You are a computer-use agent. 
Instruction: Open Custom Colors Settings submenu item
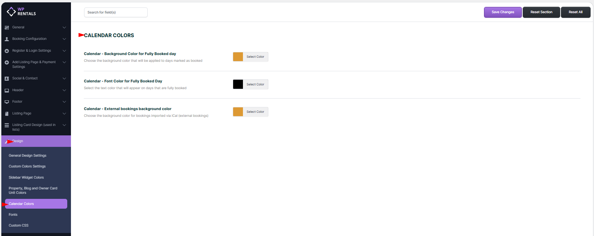point(27,166)
